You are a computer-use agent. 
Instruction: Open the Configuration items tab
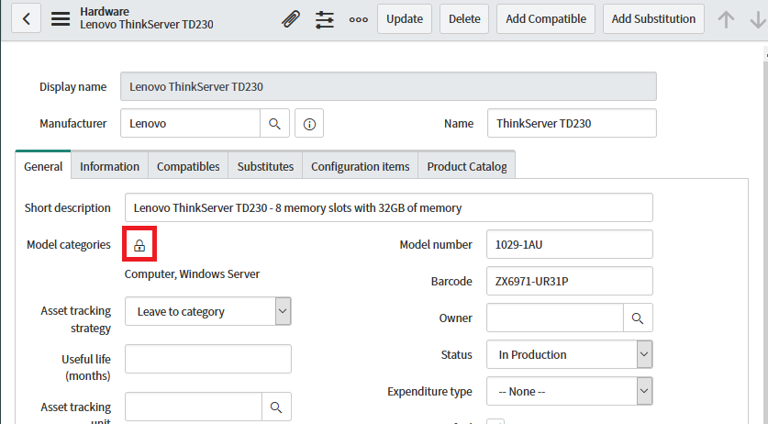tap(361, 166)
